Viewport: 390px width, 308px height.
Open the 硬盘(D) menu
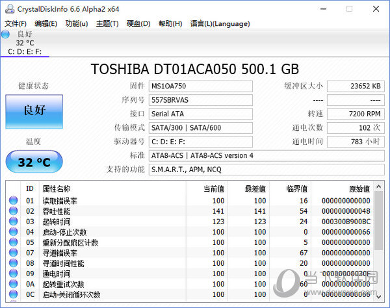pyautogui.click(x=138, y=23)
